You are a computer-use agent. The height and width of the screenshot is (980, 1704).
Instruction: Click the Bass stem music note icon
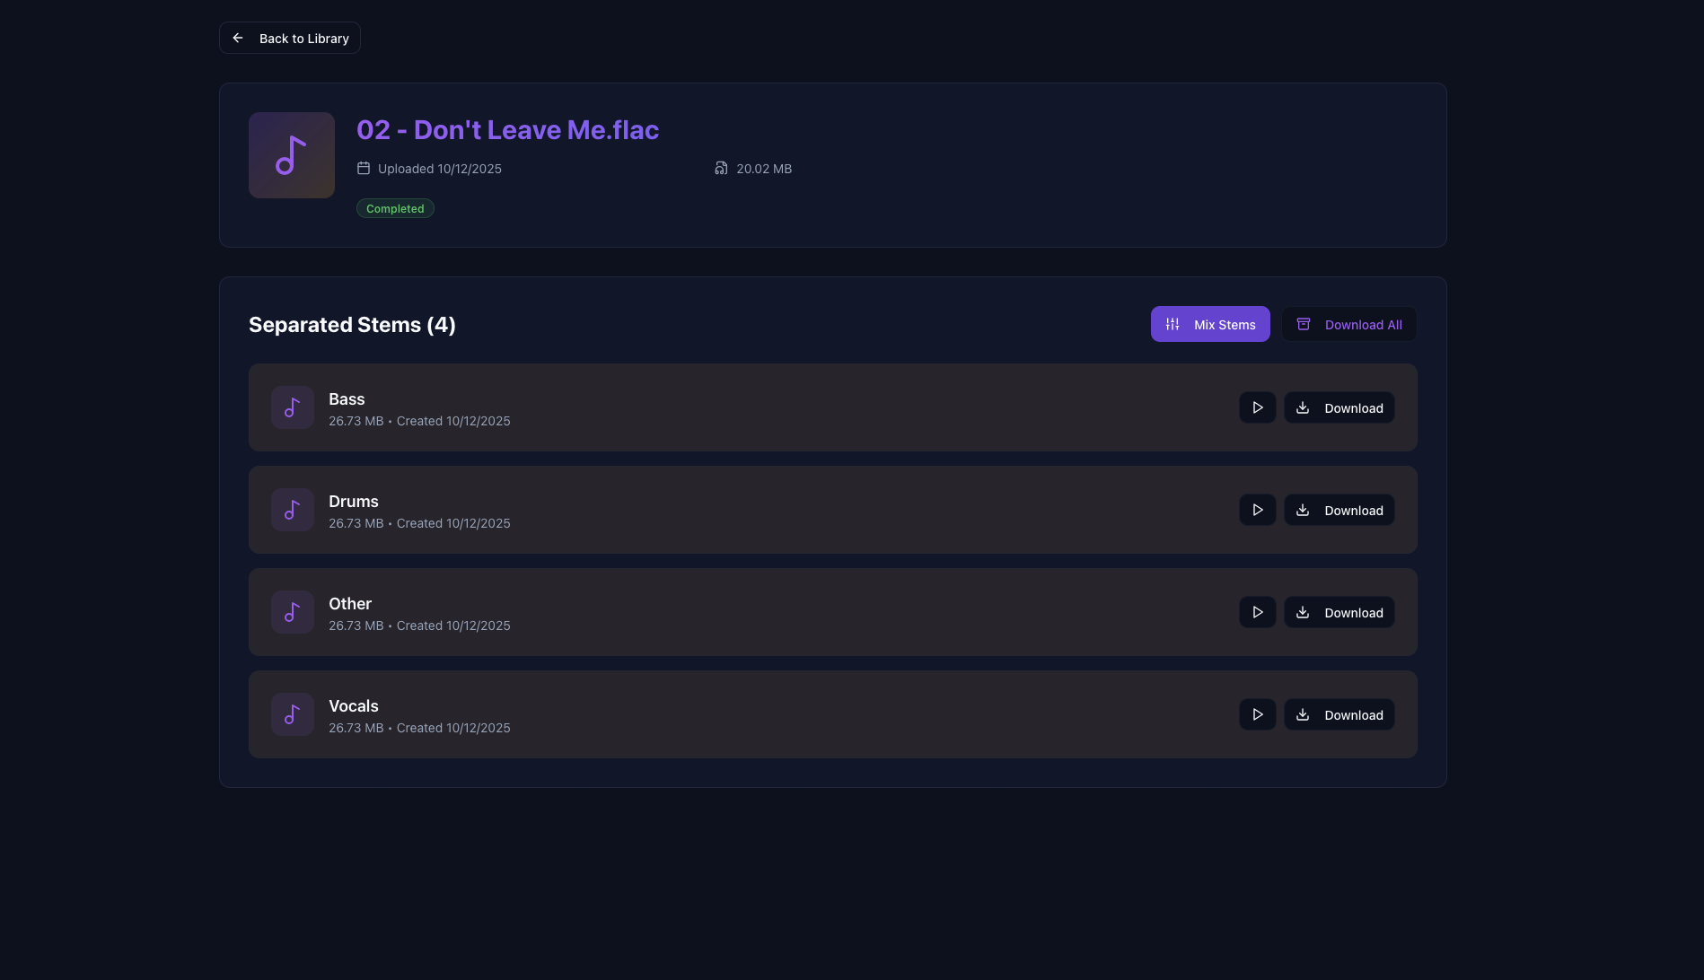coord(292,407)
